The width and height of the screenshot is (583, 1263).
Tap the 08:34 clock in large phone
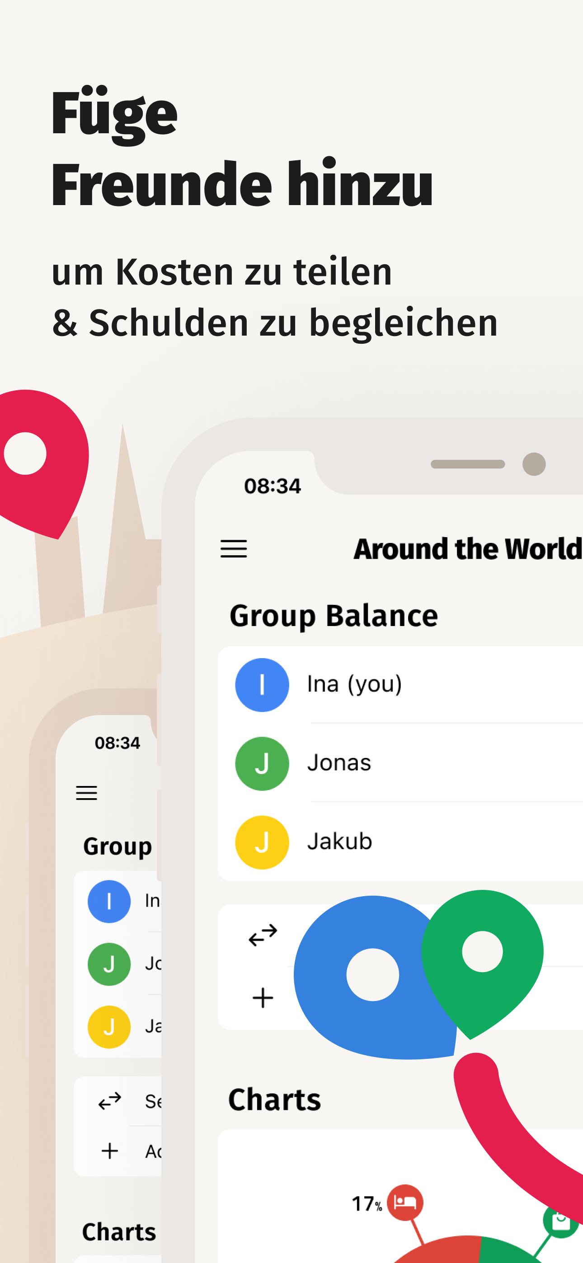273,486
